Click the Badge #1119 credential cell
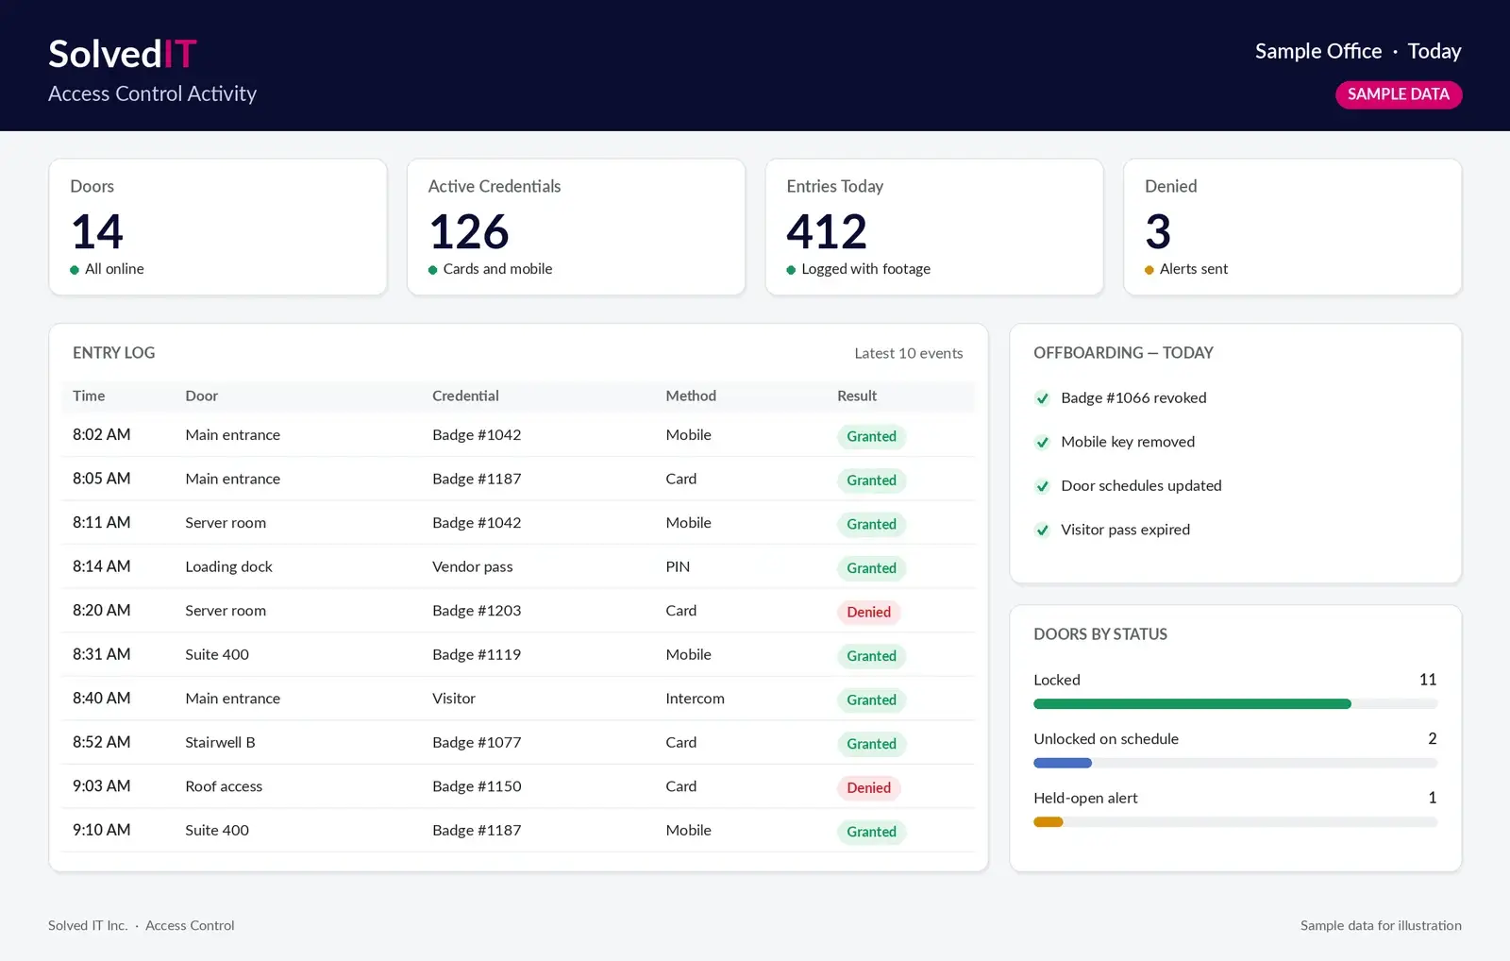1510x961 pixels. click(x=477, y=655)
